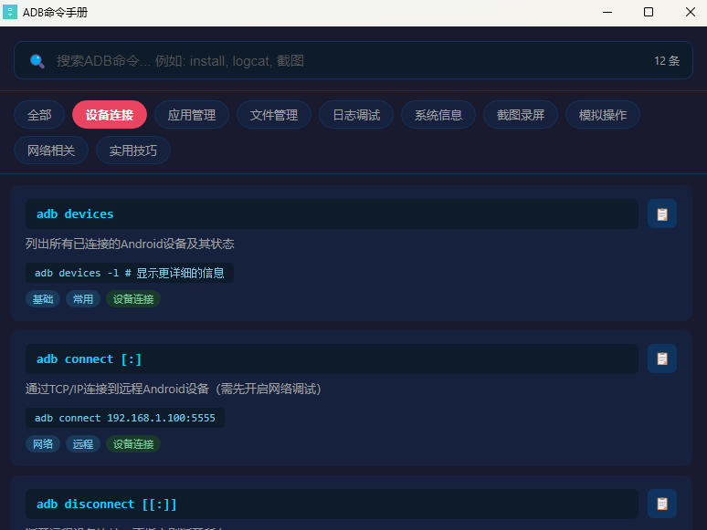Select the 全部 category tab
Screen dimensions: 707x530
click(x=39, y=115)
